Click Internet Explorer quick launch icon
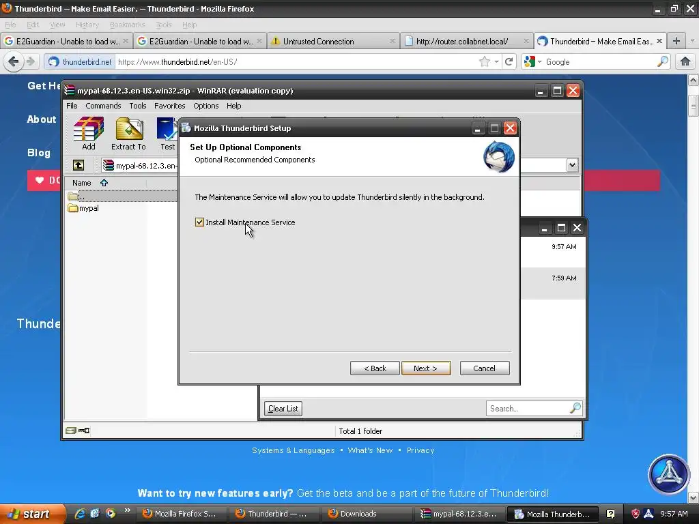Image resolution: width=699 pixels, height=524 pixels. pos(80,513)
